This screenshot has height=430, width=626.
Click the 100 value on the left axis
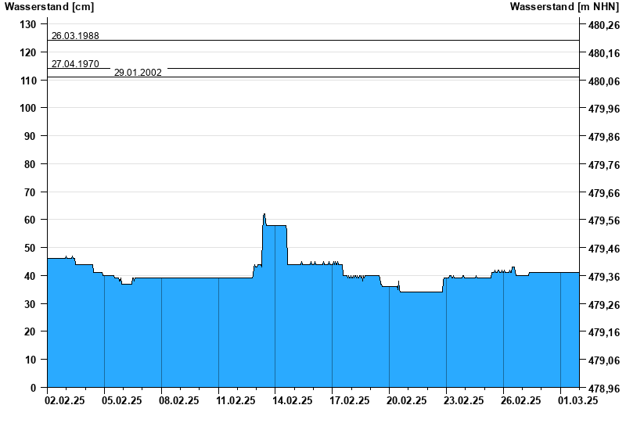click(x=28, y=108)
